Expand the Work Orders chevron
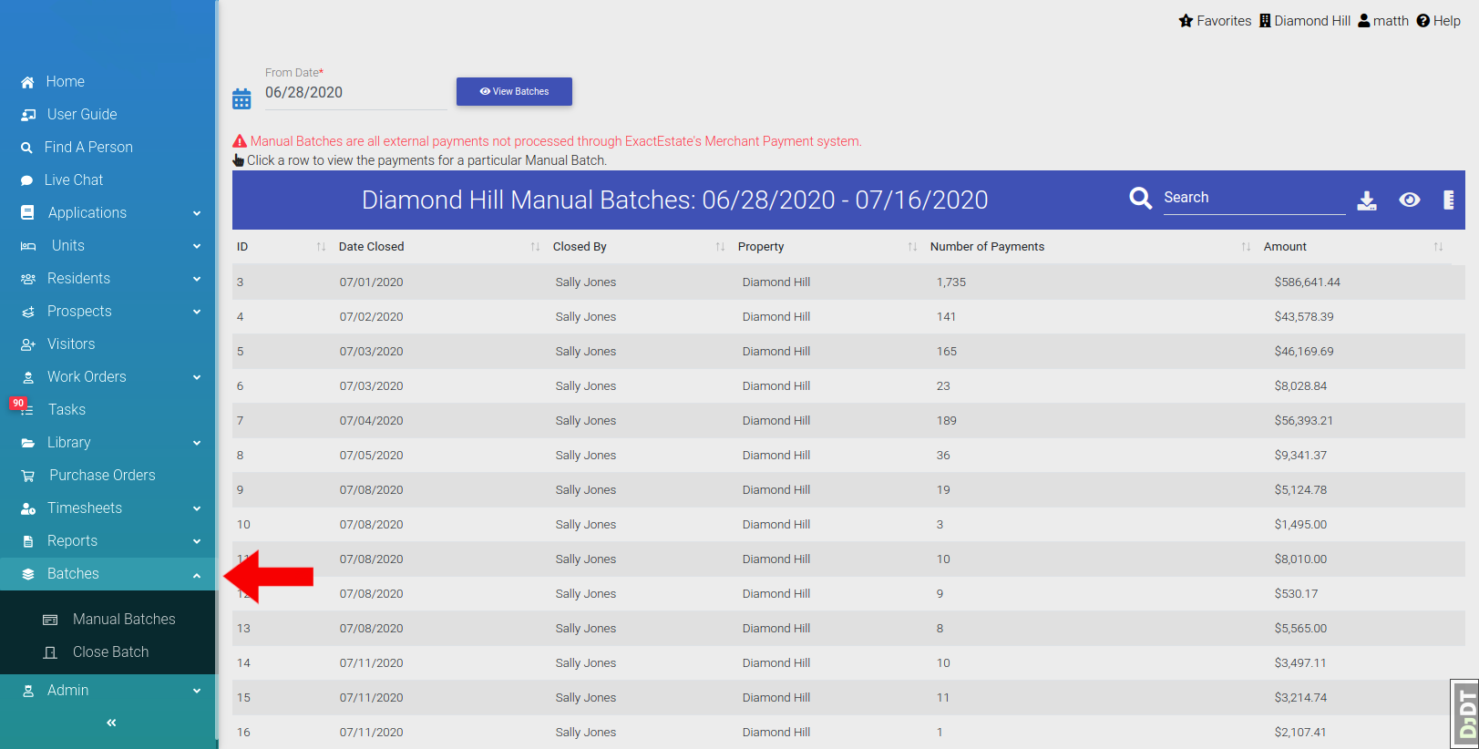This screenshot has width=1479, height=749. click(x=197, y=377)
